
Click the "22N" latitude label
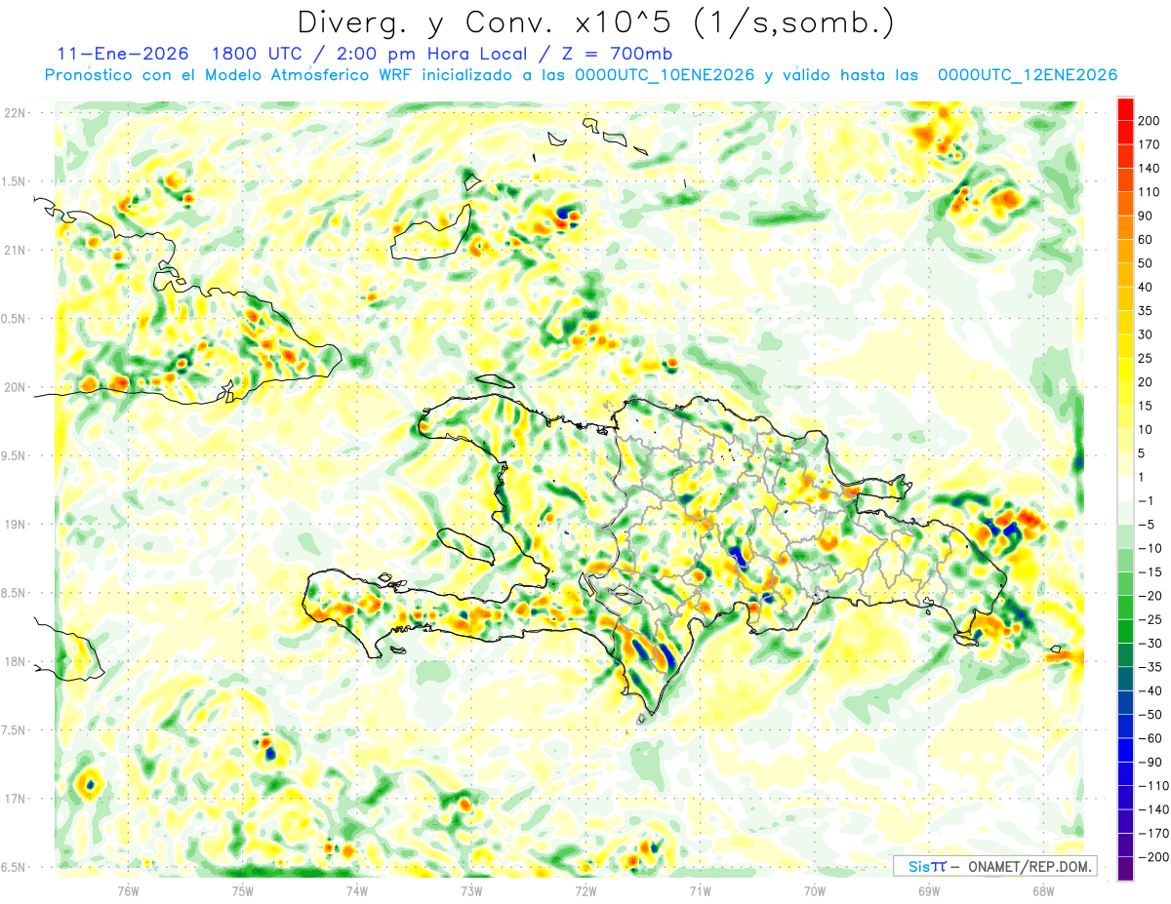(15, 112)
